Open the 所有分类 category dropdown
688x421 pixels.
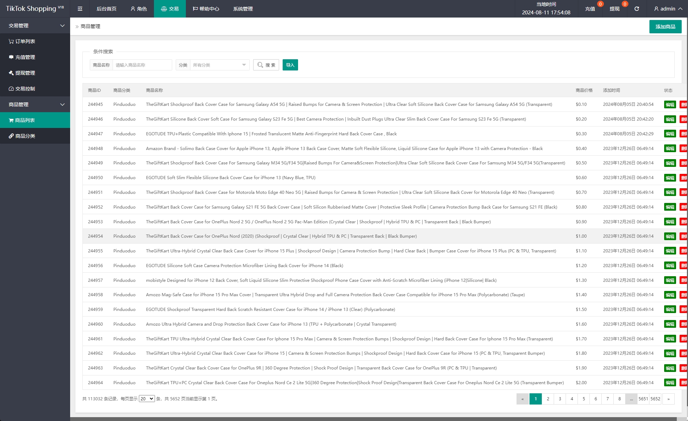pyautogui.click(x=219, y=65)
